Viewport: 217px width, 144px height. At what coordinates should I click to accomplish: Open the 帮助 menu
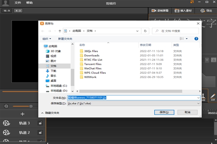click(29, 3)
